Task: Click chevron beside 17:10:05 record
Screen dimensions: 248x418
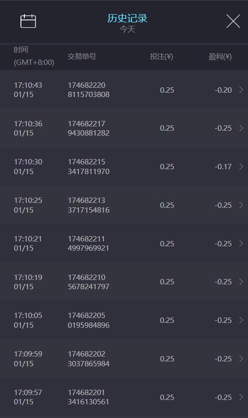Action: point(241,320)
